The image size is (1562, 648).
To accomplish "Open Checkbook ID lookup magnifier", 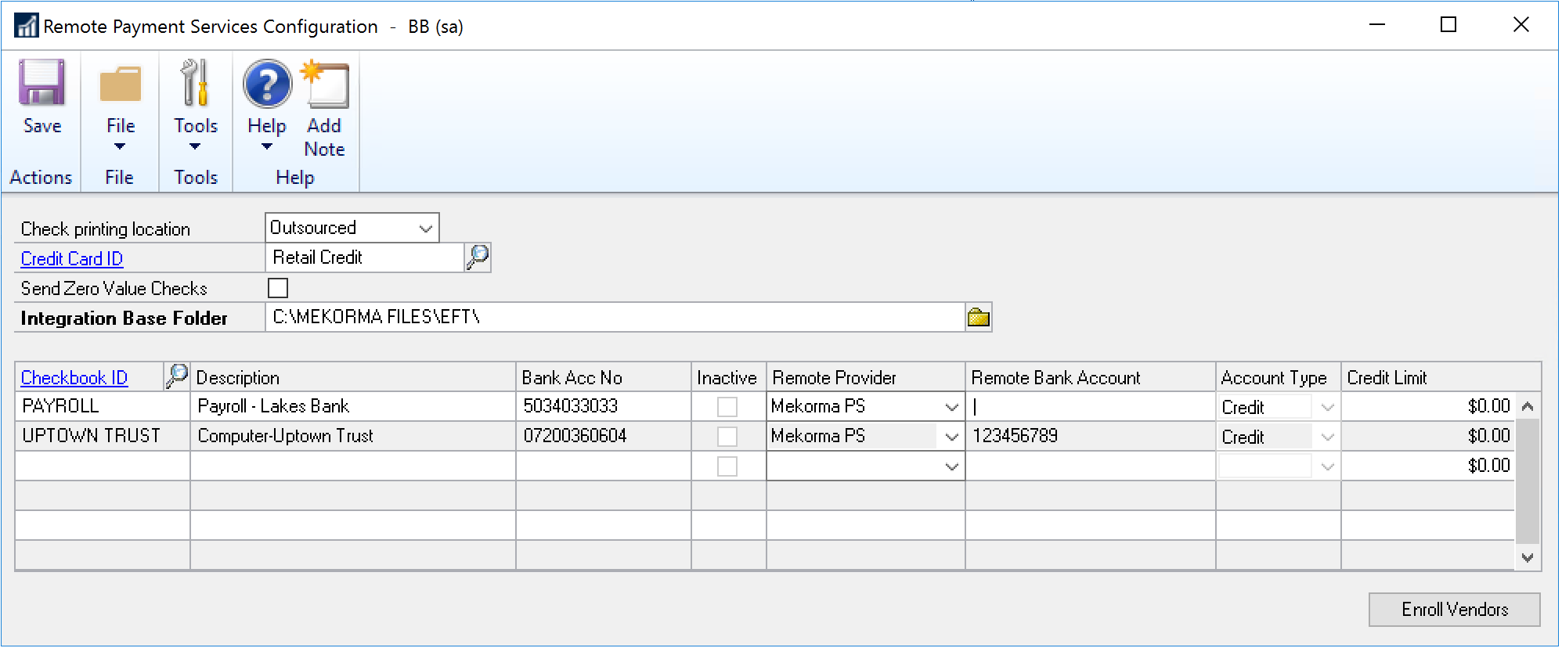I will coord(177,376).
